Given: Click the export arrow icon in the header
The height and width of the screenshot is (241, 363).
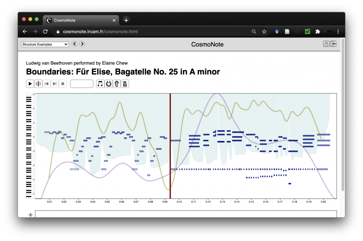Looking at the screenshot, I should 333,44.
